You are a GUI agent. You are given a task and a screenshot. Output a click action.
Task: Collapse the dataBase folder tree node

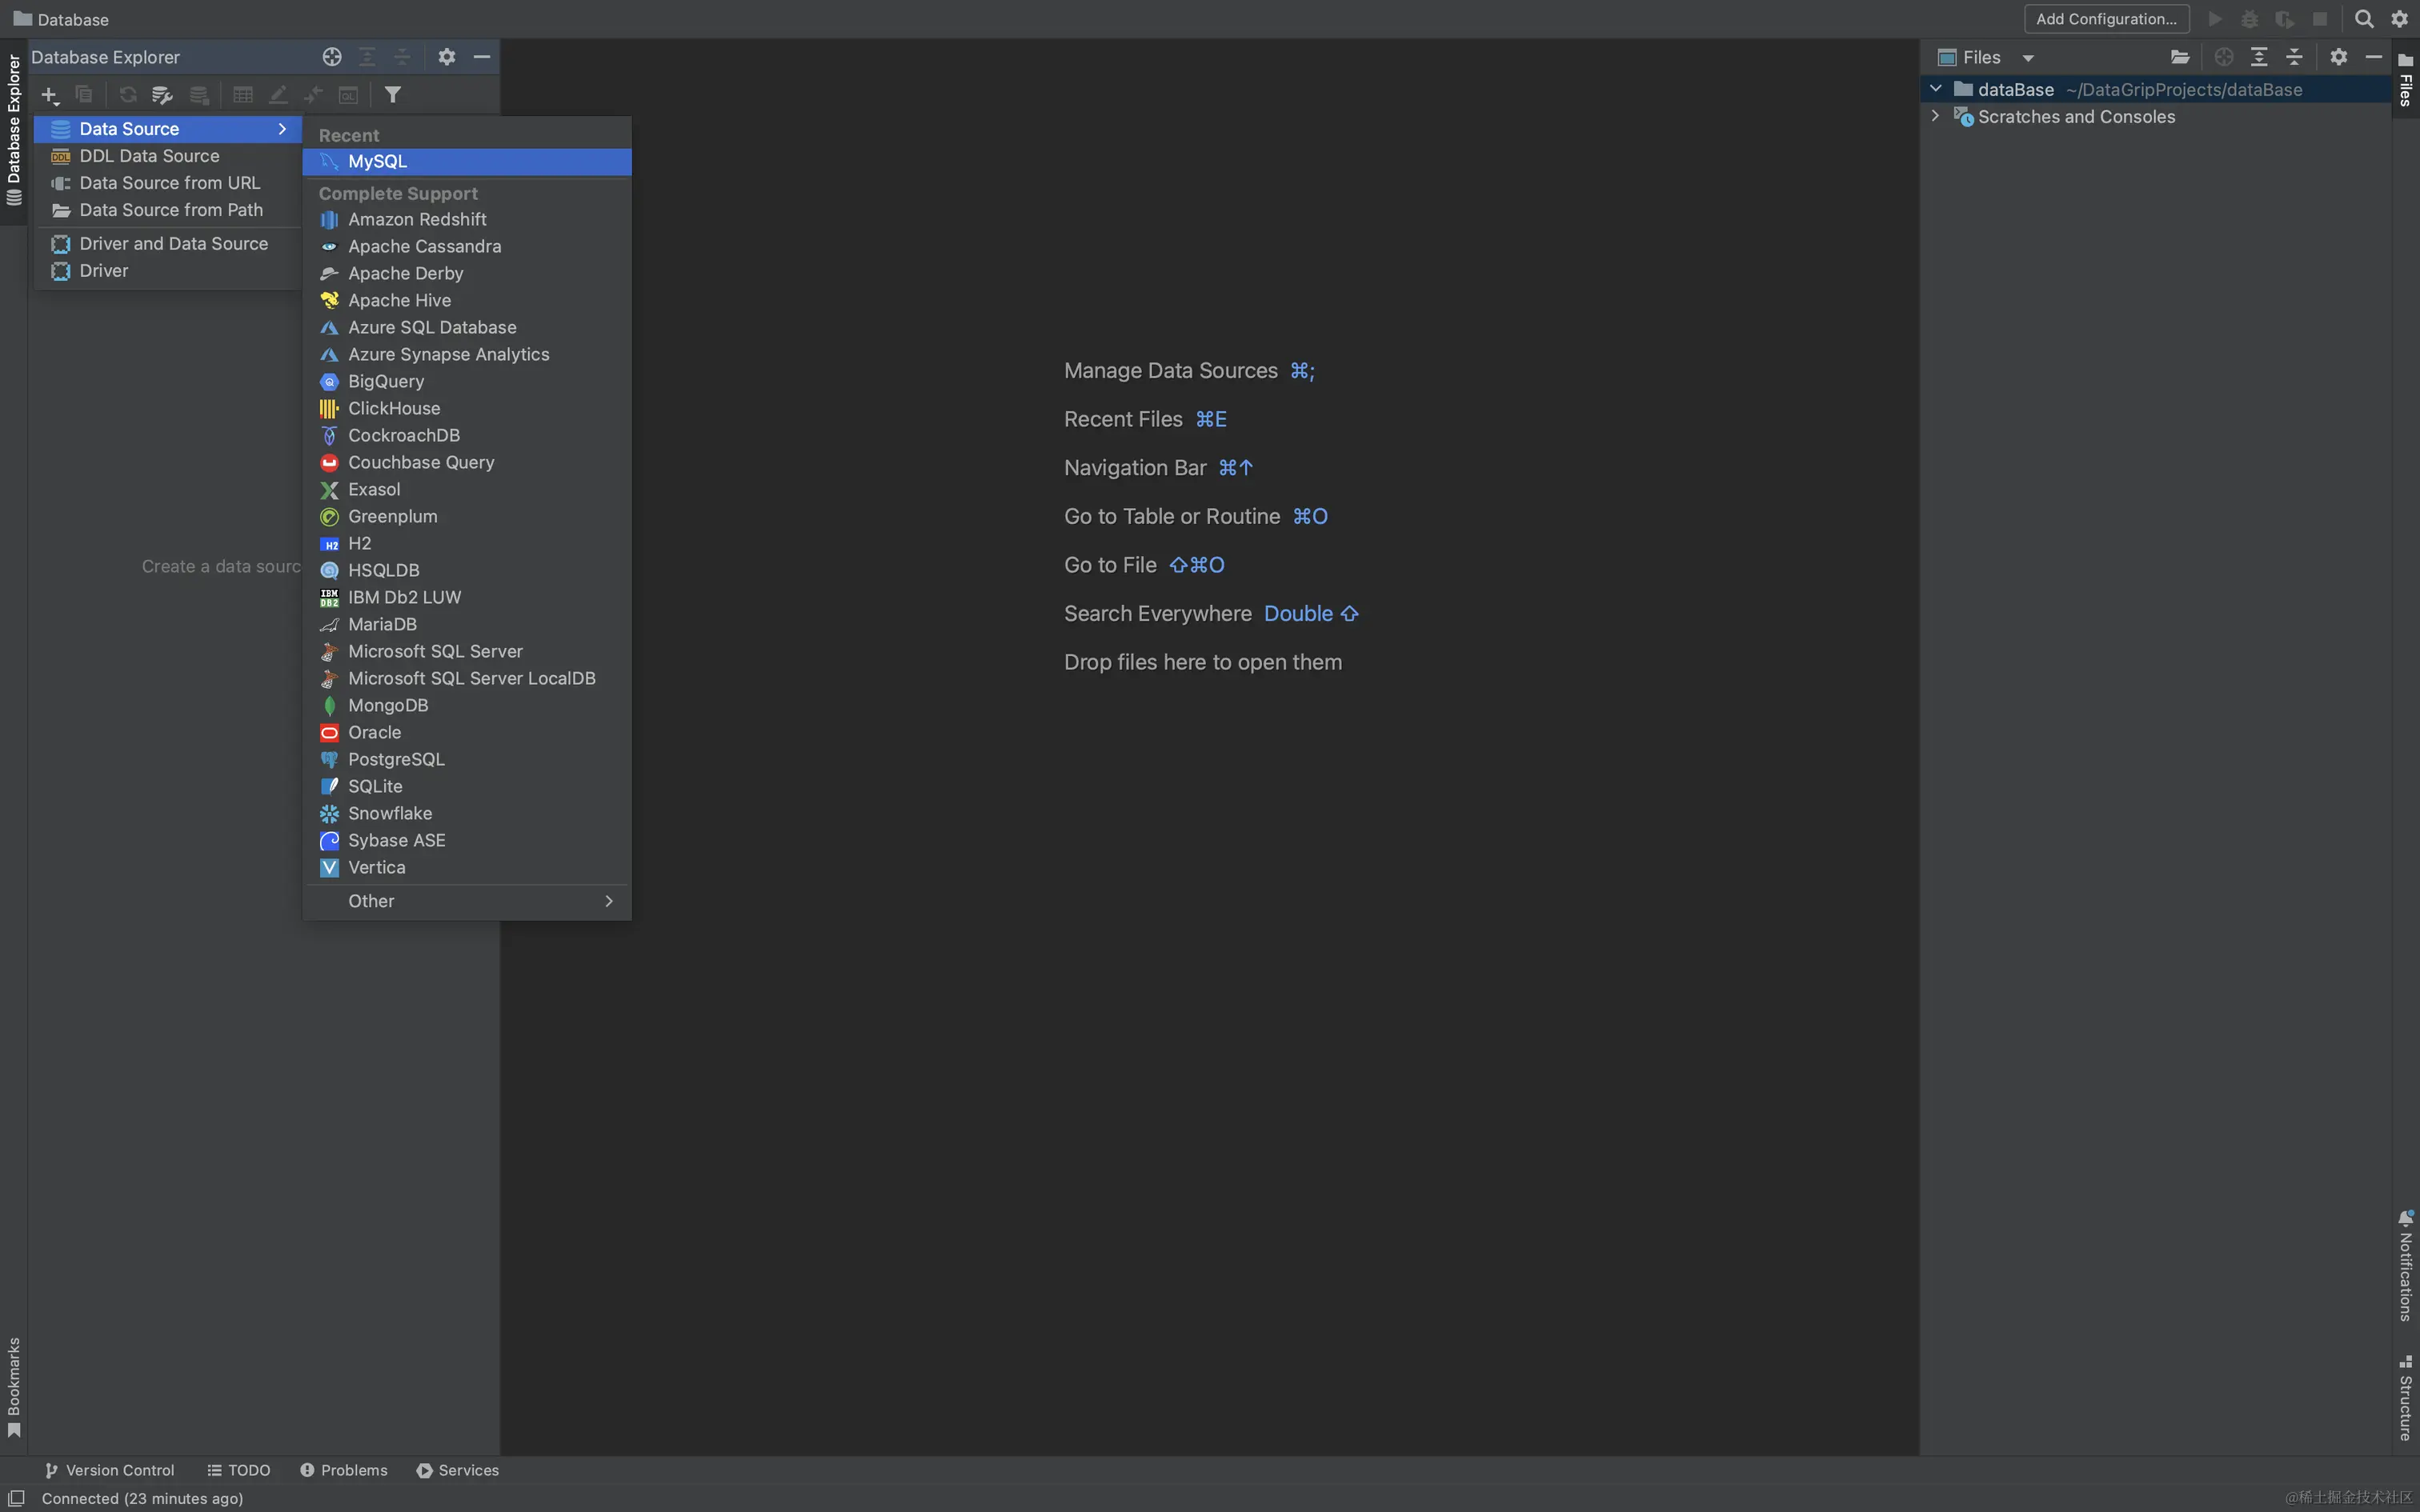pyautogui.click(x=1936, y=89)
